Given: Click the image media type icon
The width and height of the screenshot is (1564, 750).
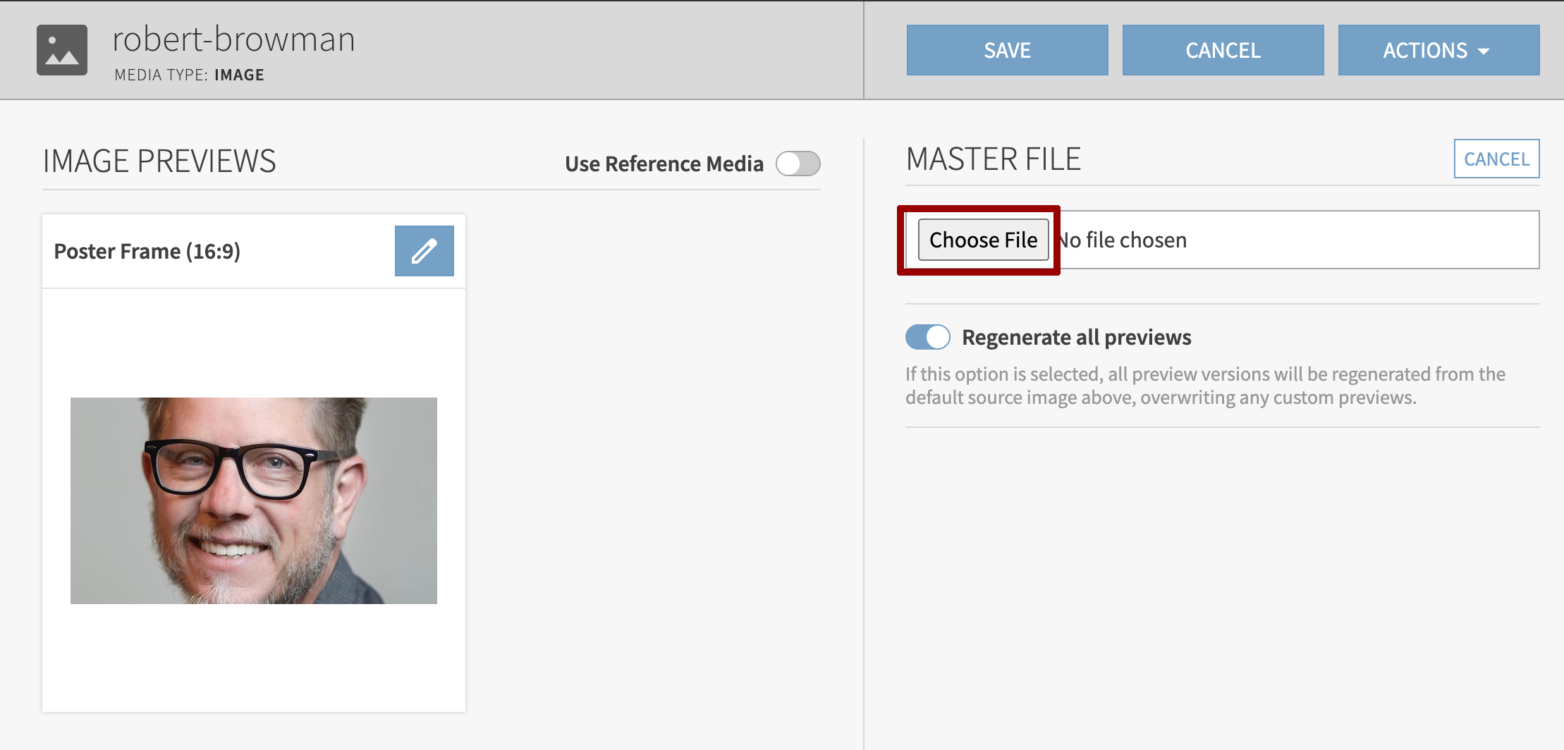Looking at the screenshot, I should (62, 50).
